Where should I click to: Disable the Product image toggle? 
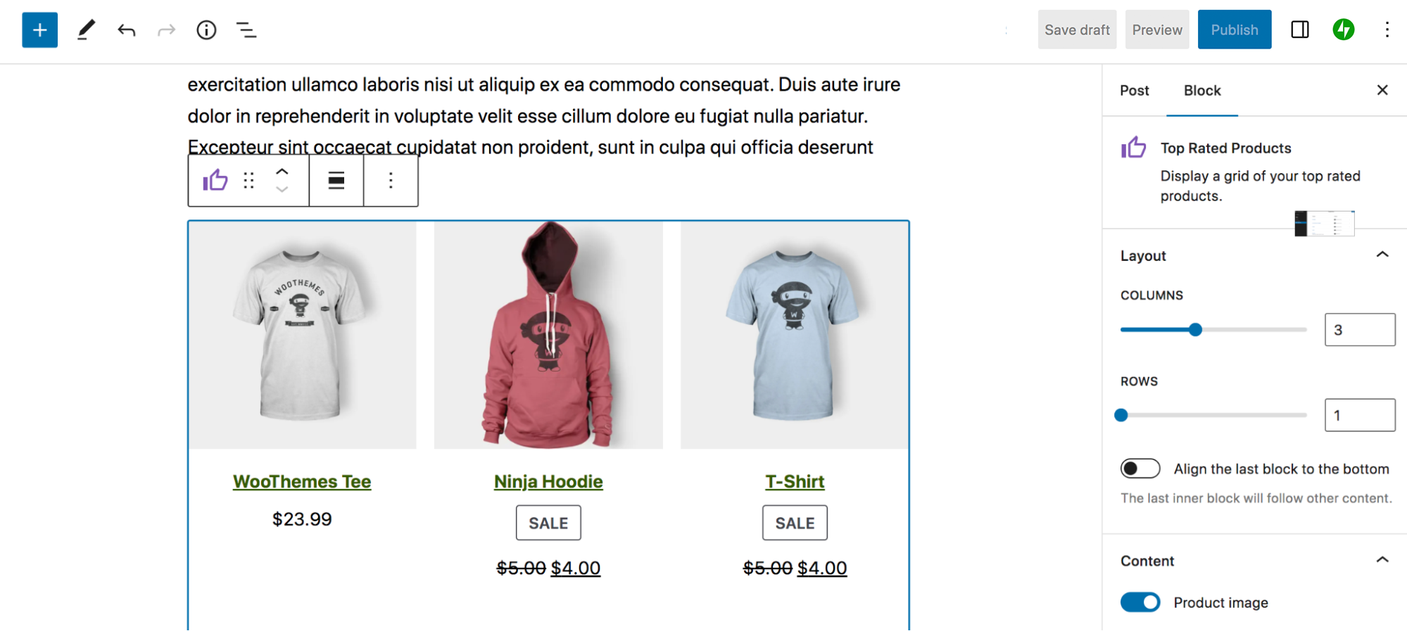pyautogui.click(x=1140, y=602)
